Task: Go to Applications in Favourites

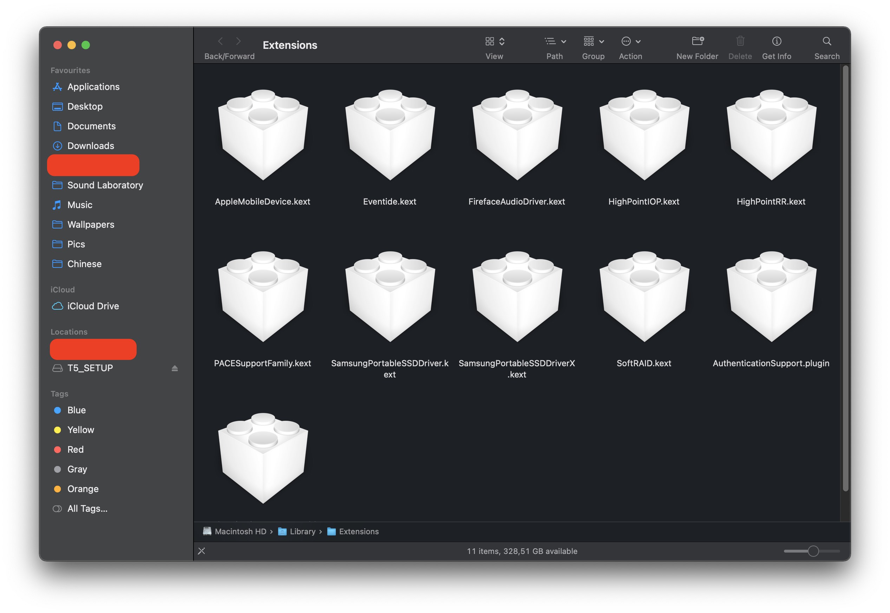Action: coord(93,87)
